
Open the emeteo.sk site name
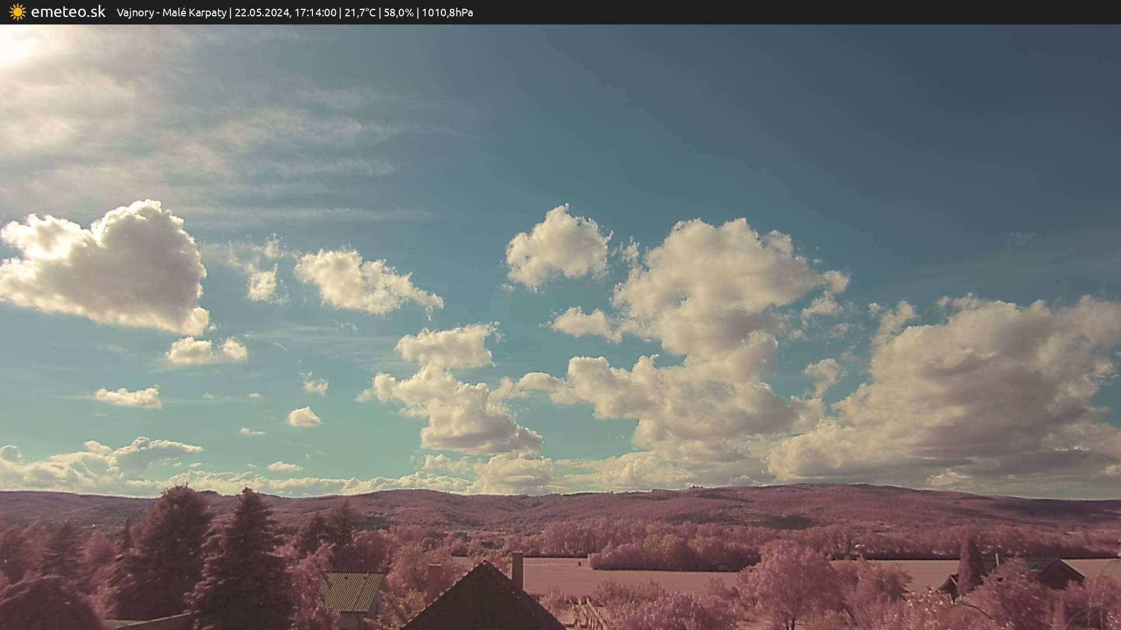(x=68, y=12)
